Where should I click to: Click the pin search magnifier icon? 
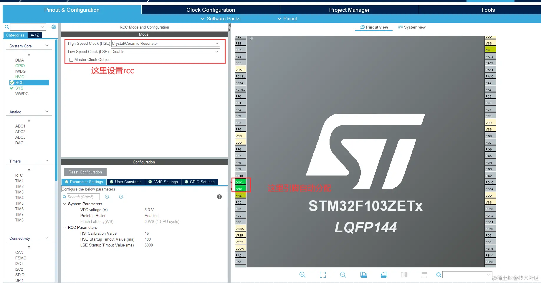[439, 275]
